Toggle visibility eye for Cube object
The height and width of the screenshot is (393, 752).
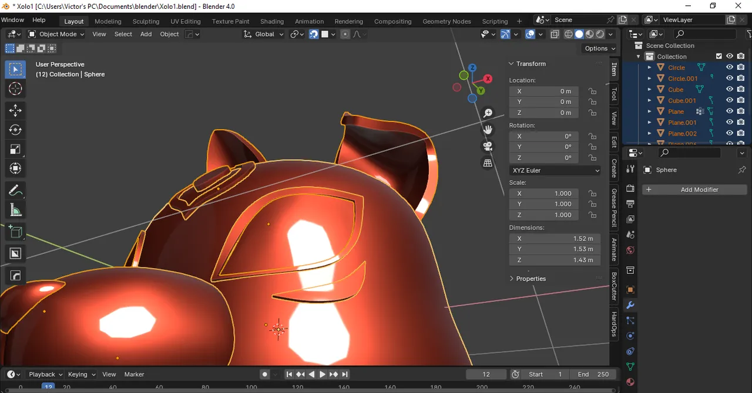[730, 90]
